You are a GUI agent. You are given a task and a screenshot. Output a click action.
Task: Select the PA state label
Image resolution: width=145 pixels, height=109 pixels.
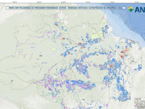pyautogui.click(x=97, y=55)
